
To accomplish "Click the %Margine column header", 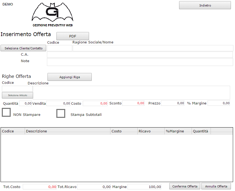I will pos(178,131).
